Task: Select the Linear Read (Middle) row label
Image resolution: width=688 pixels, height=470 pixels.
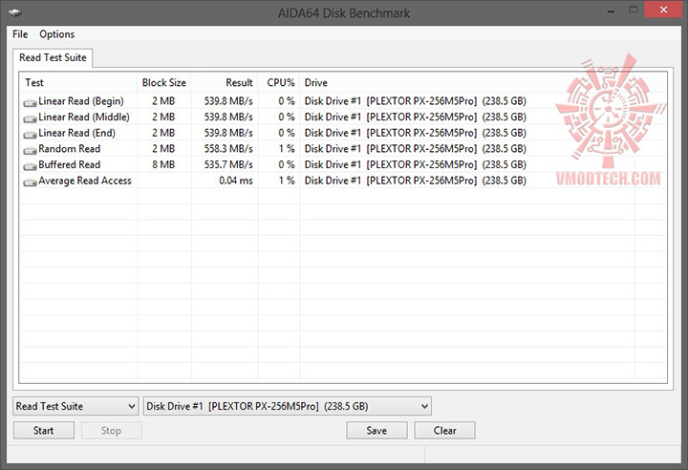Action: tap(84, 117)
